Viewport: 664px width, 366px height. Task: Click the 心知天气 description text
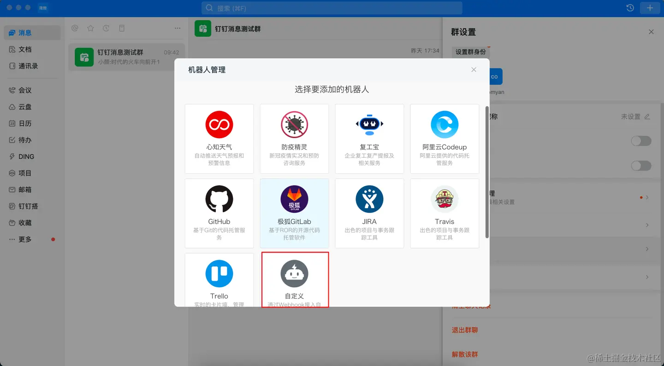tap(219, 159)
